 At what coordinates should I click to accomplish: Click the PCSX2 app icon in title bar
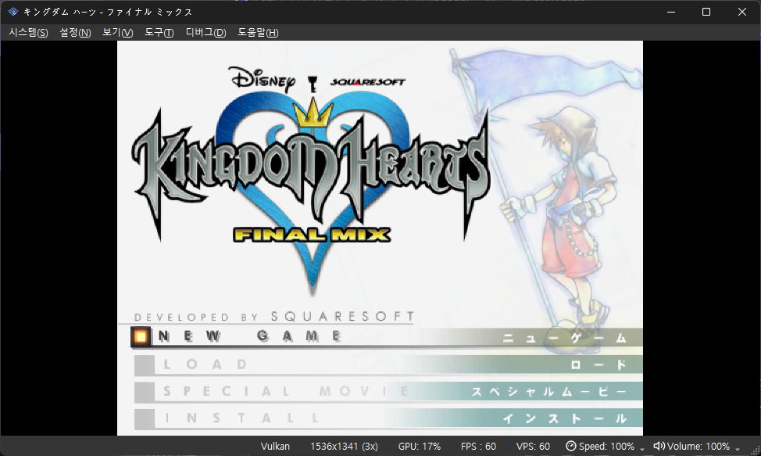coord(13,12)
